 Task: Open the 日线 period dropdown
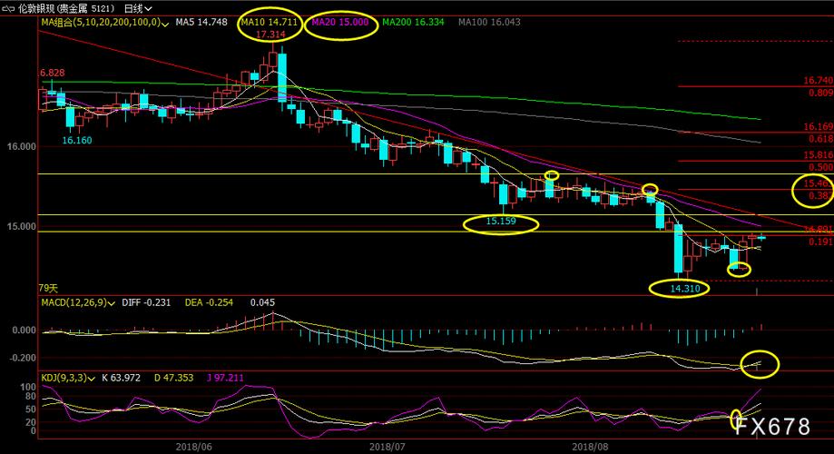coord(137,8)
